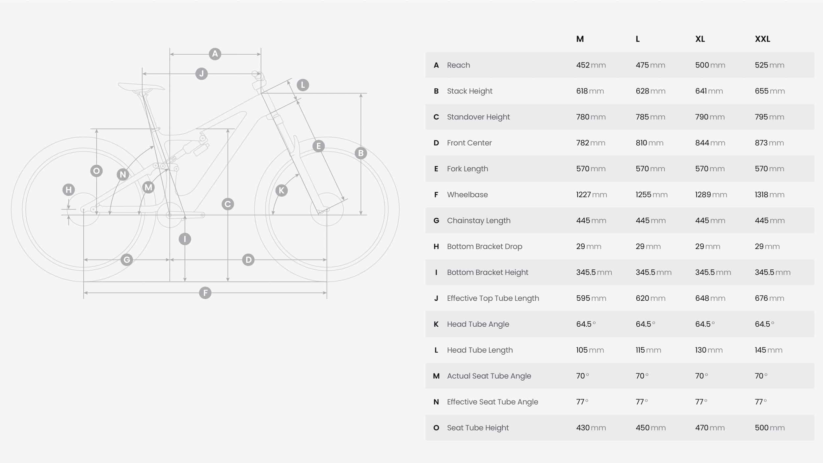Click the L head tube marker
The height and width of the screenshot is (463, 823).
coord(303,85)
